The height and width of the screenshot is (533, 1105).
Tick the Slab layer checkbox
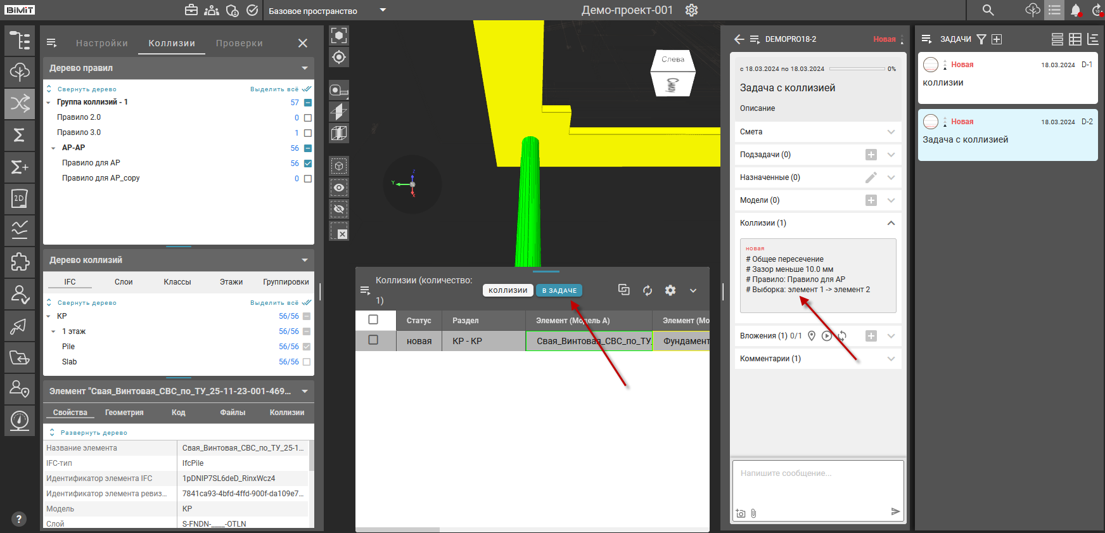pos(307,362)
